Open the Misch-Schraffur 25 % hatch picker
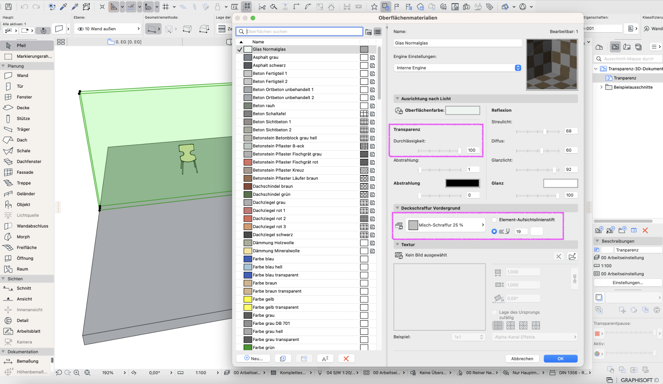Viewport: 663px width, 384px height. pos(445,225)
